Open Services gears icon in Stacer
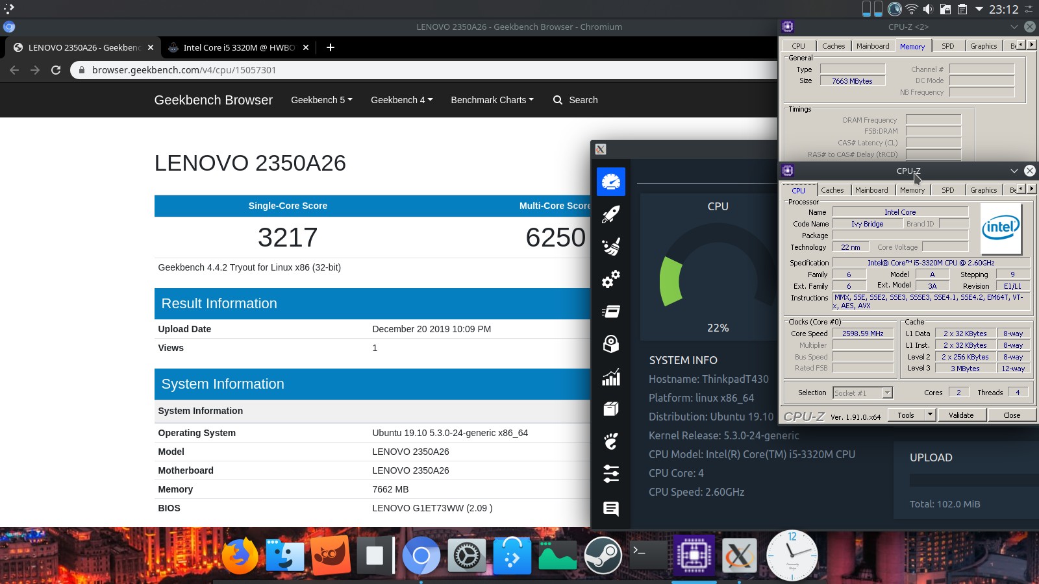 [x=611, y=279]
